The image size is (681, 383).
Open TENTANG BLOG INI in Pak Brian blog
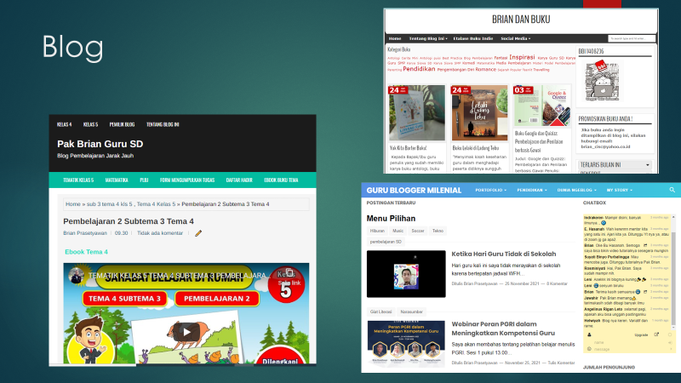[x=163, y=124]
